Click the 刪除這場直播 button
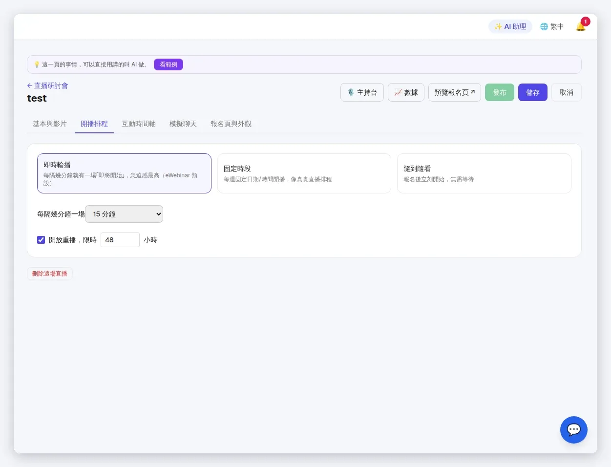611x467 pixels. [50, 274]
